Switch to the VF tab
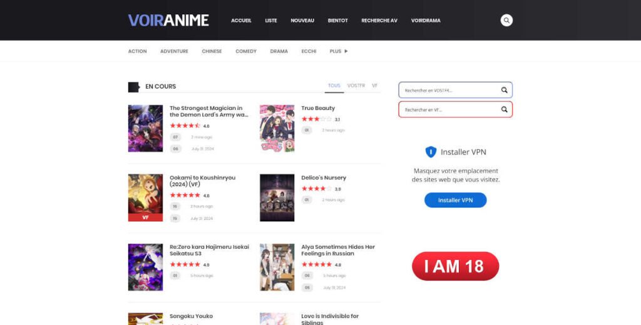 (x=374, y=86)
